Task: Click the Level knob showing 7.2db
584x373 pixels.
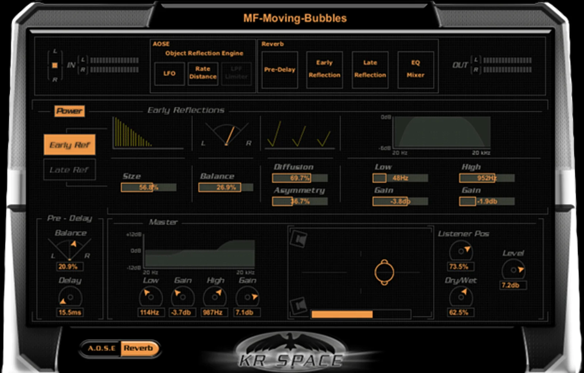Action: coord(513,270)
